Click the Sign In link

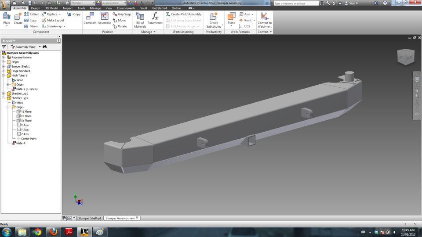pyautogui.click(x=352, y=3)
